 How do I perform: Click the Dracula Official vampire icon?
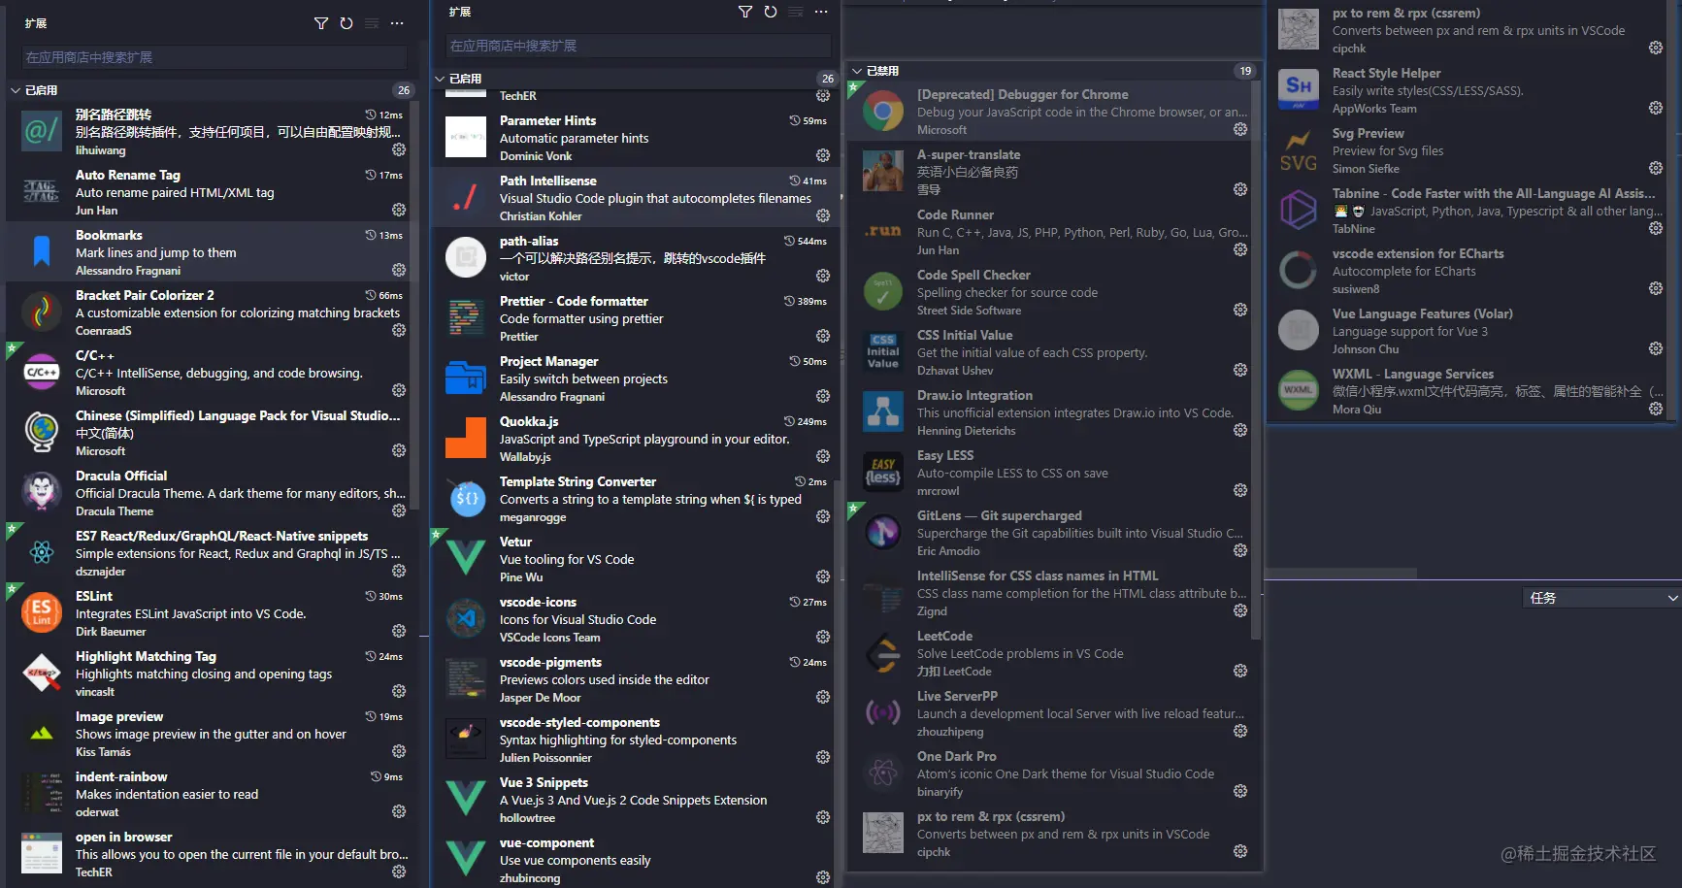42,492
